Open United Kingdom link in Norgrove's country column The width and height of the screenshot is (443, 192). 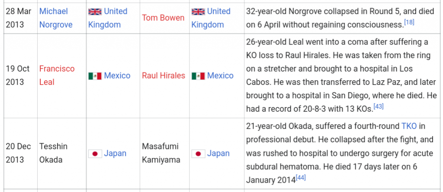click(108, 18)
